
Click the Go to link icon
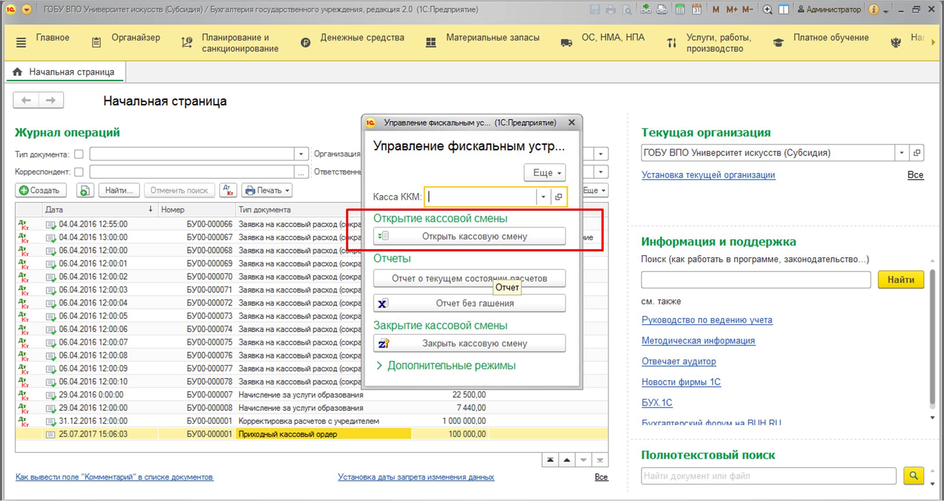662,9
